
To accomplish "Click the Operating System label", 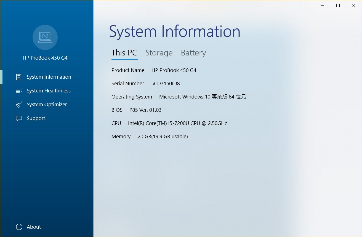I will [132, 97].
